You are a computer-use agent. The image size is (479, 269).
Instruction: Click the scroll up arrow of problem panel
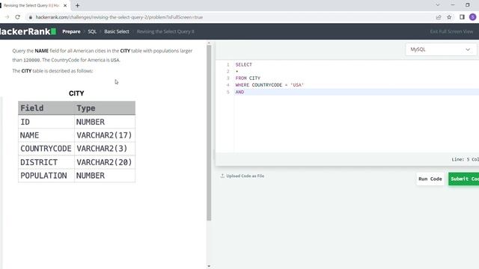(x=209, y=43)
